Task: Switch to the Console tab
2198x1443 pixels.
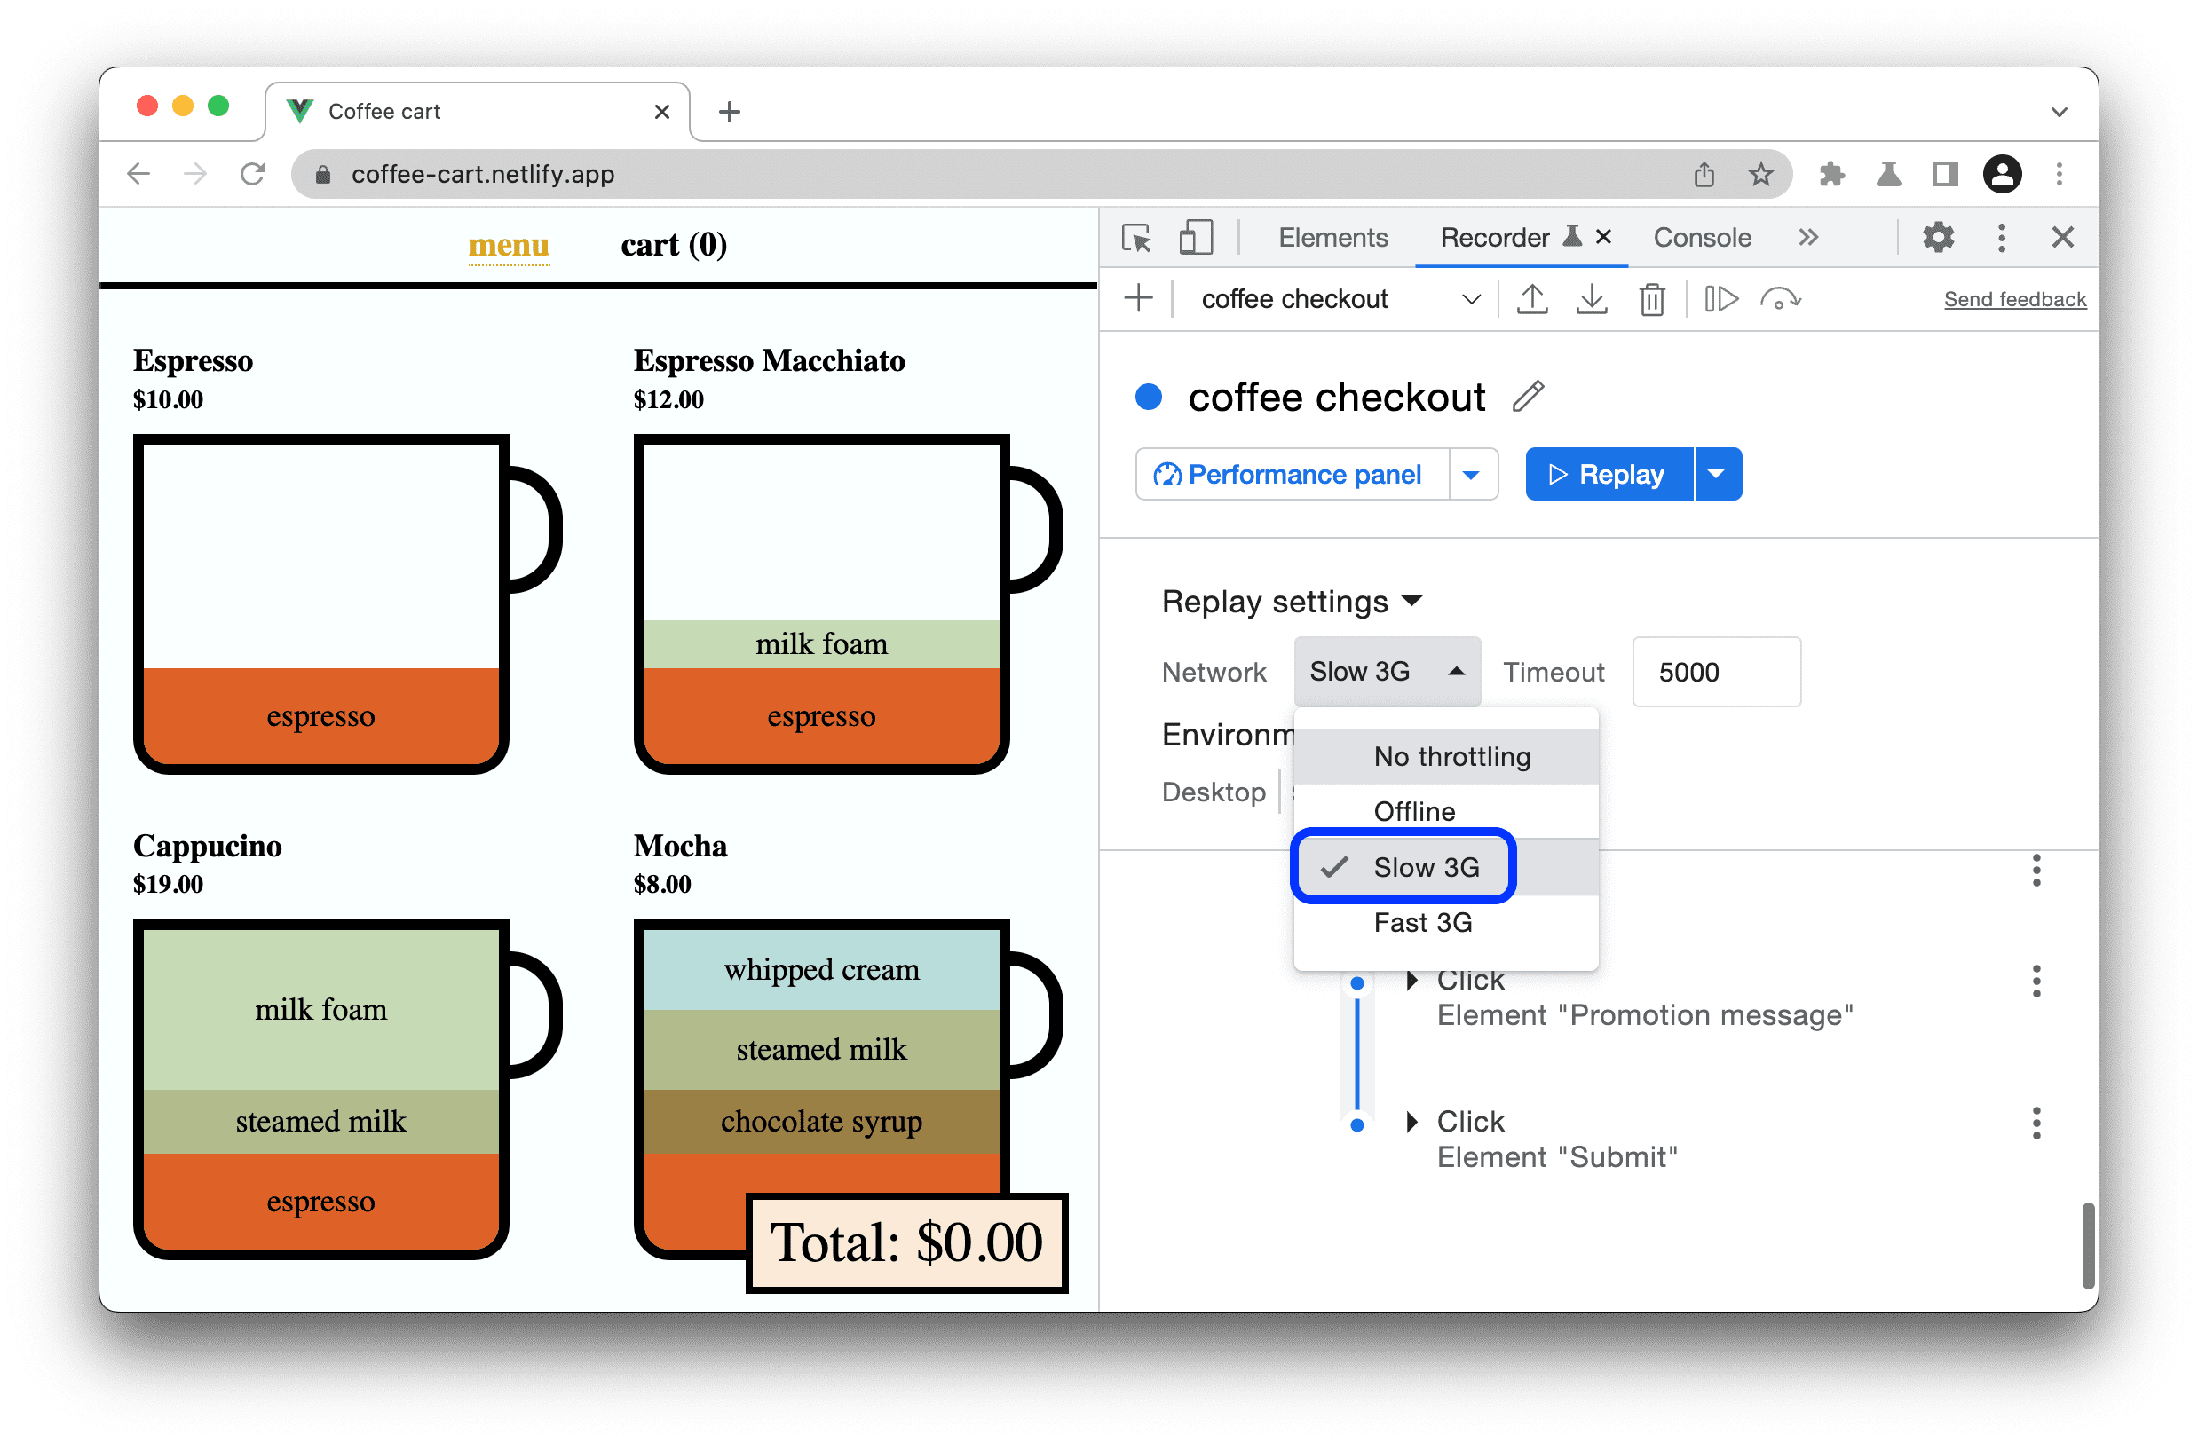Action: (1702, 239)
